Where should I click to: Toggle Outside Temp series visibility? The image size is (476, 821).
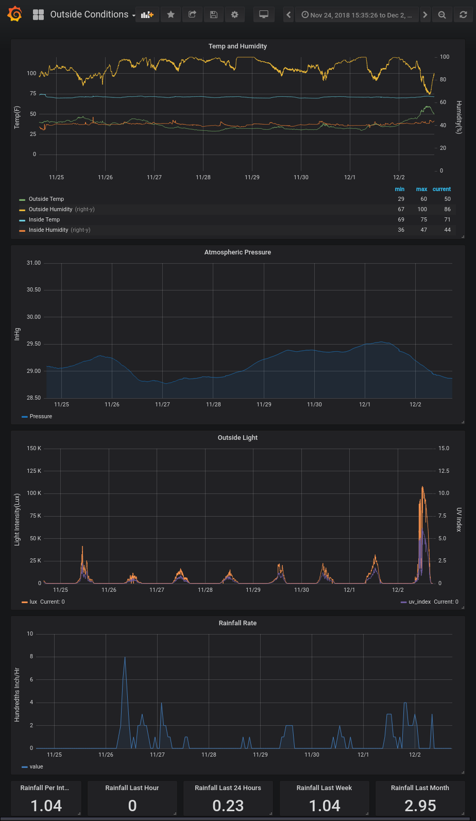click(x=46, y=199)
